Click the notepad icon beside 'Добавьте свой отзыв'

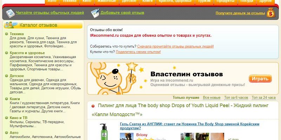click(x=95, y=13)
